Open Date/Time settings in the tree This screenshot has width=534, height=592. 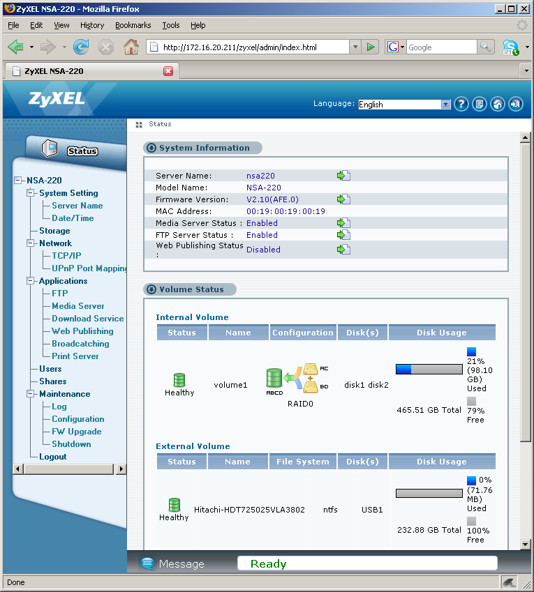tap(73, 218)
